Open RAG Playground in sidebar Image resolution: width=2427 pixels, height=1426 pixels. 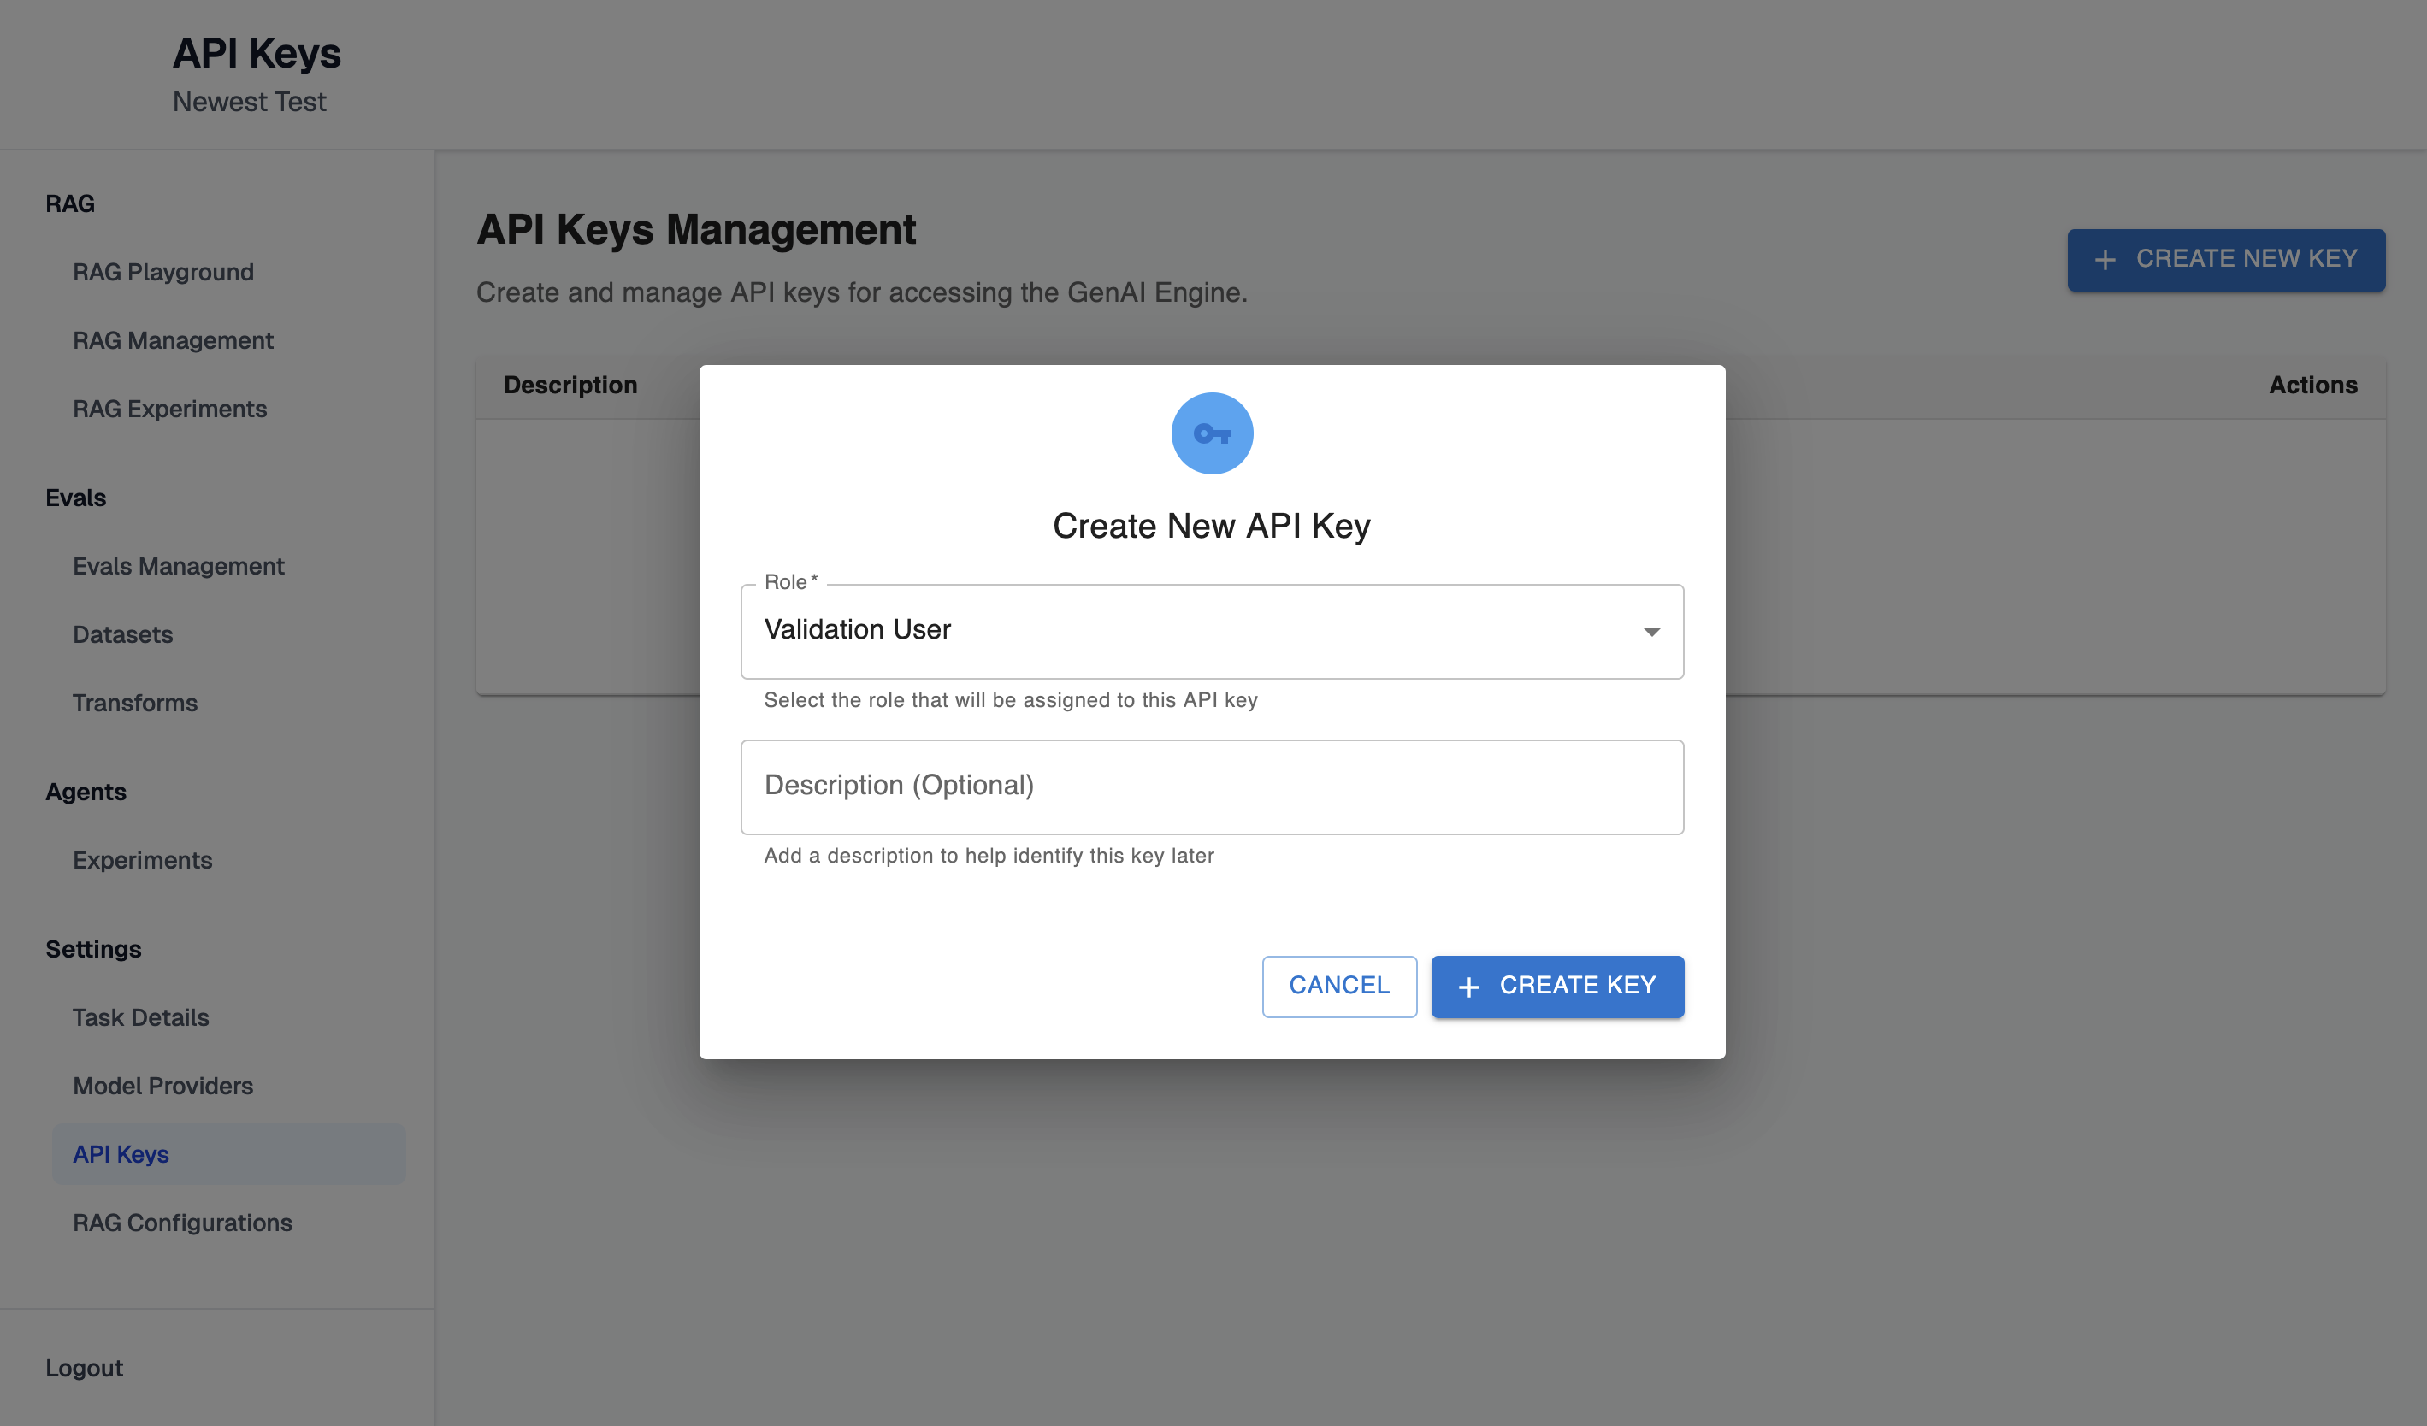pyautogui.click(x=162, y=272)
